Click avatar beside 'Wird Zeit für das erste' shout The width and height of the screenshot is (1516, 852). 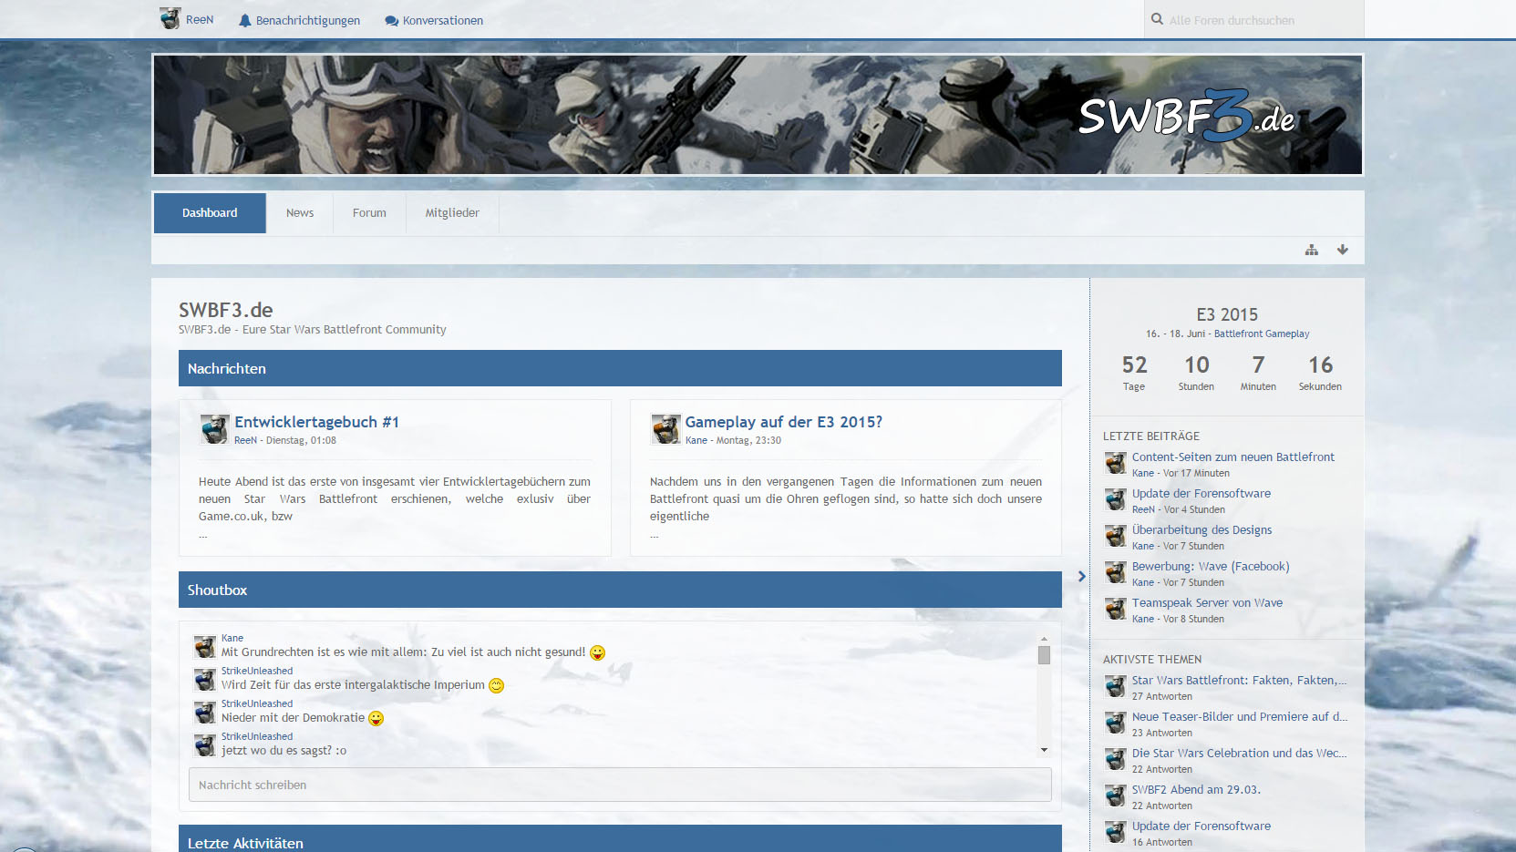[x=205, y=679]
